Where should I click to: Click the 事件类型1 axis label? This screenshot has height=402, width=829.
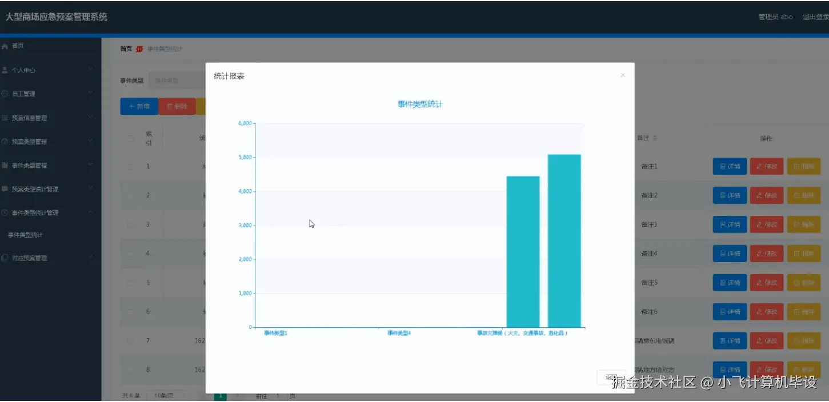pyautogui.click(x=275, y=333)
